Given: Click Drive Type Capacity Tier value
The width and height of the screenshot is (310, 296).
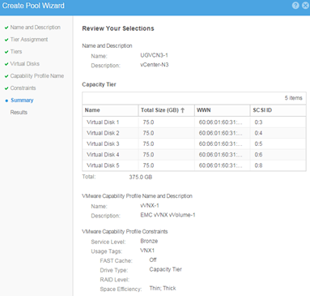Looking at the screenshot, I should 166,269.
